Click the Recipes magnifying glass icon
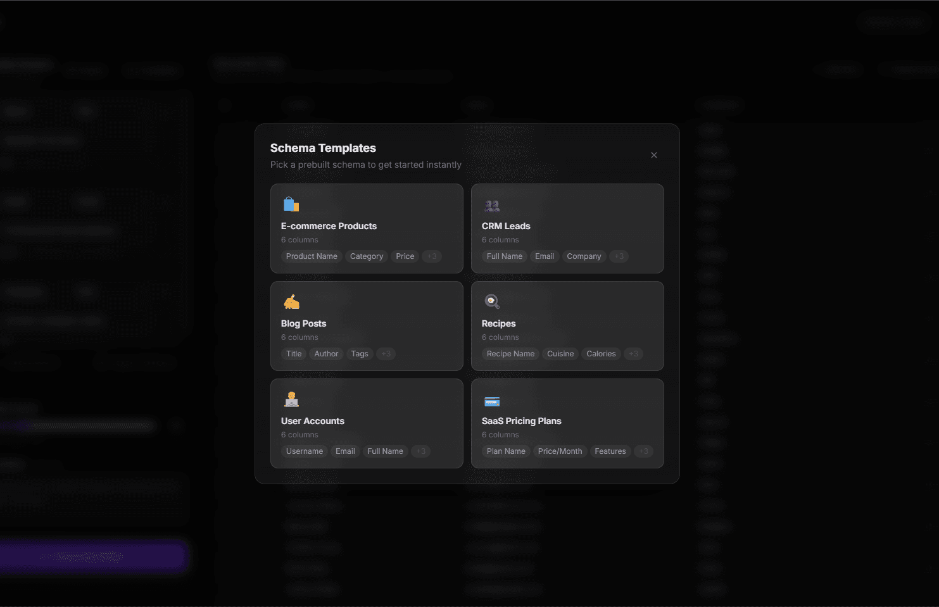This screenshot has width=939, height=607. [492, 301]
